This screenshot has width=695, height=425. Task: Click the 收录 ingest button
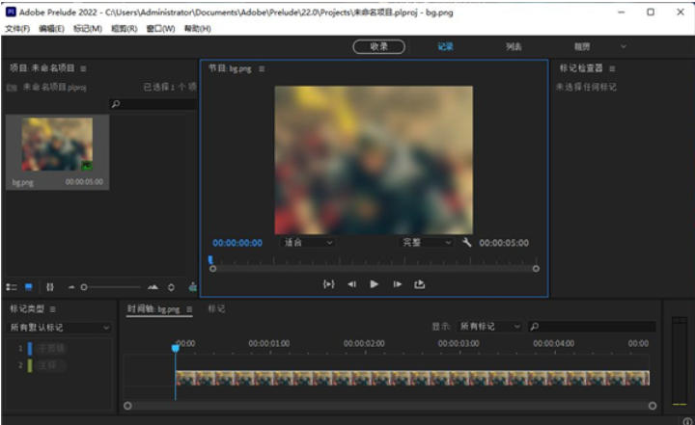click(x=378, y=46)
